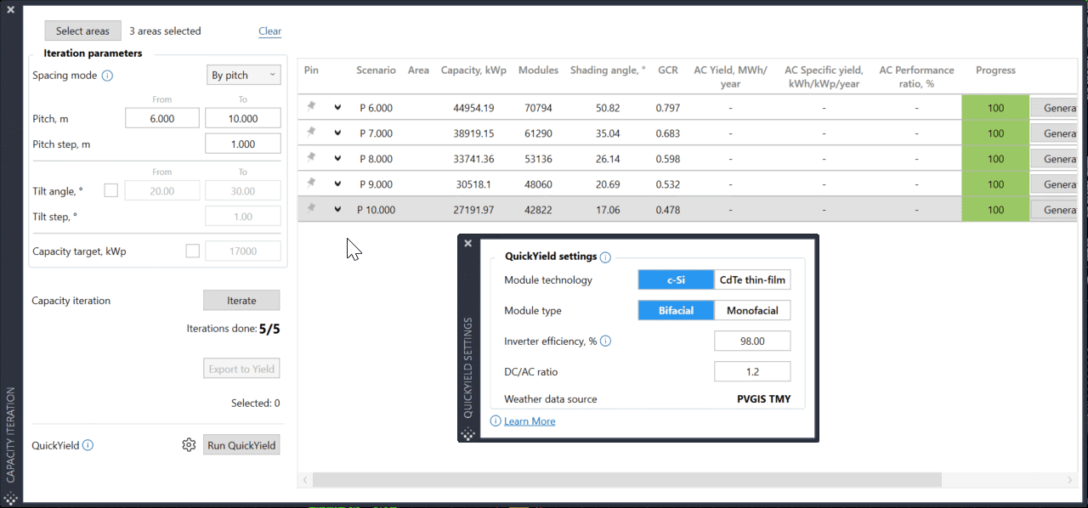The height and width of the screenshot is (508, 1088).
Task: Click the Shading angle column header
Action: point(608,71)
